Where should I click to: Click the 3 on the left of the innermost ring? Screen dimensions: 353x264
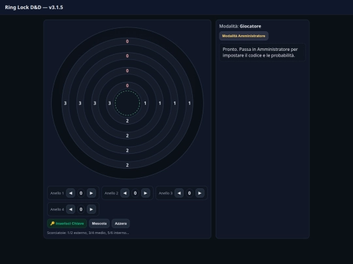coord(110,103)
